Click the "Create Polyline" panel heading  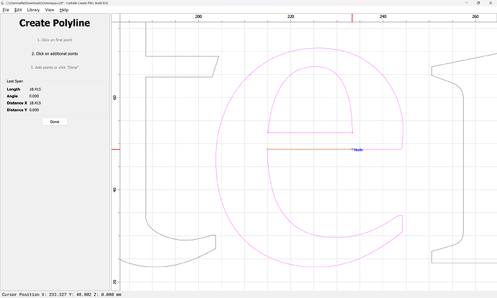coord(55,23)
